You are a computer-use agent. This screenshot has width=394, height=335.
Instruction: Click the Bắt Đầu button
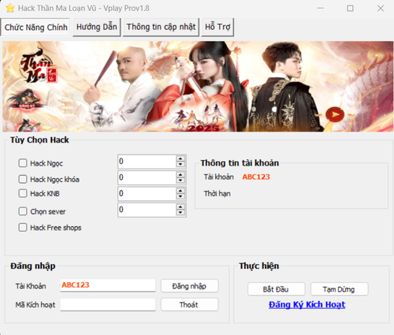click(x=276, y=289)
